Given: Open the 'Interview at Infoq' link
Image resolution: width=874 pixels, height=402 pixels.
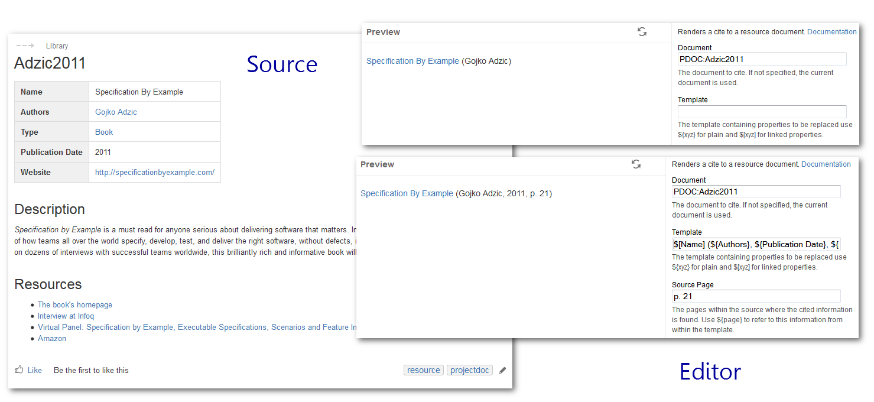Looking at the screenshot, I should (66, 316).
